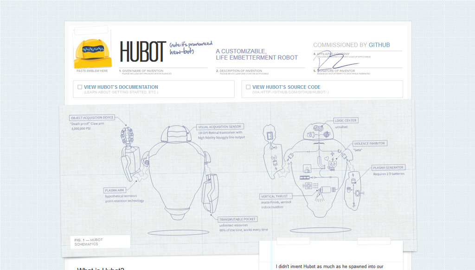Check the View Hubot's Source Code checkbox
Screen dimensions: 475x270
248,87
